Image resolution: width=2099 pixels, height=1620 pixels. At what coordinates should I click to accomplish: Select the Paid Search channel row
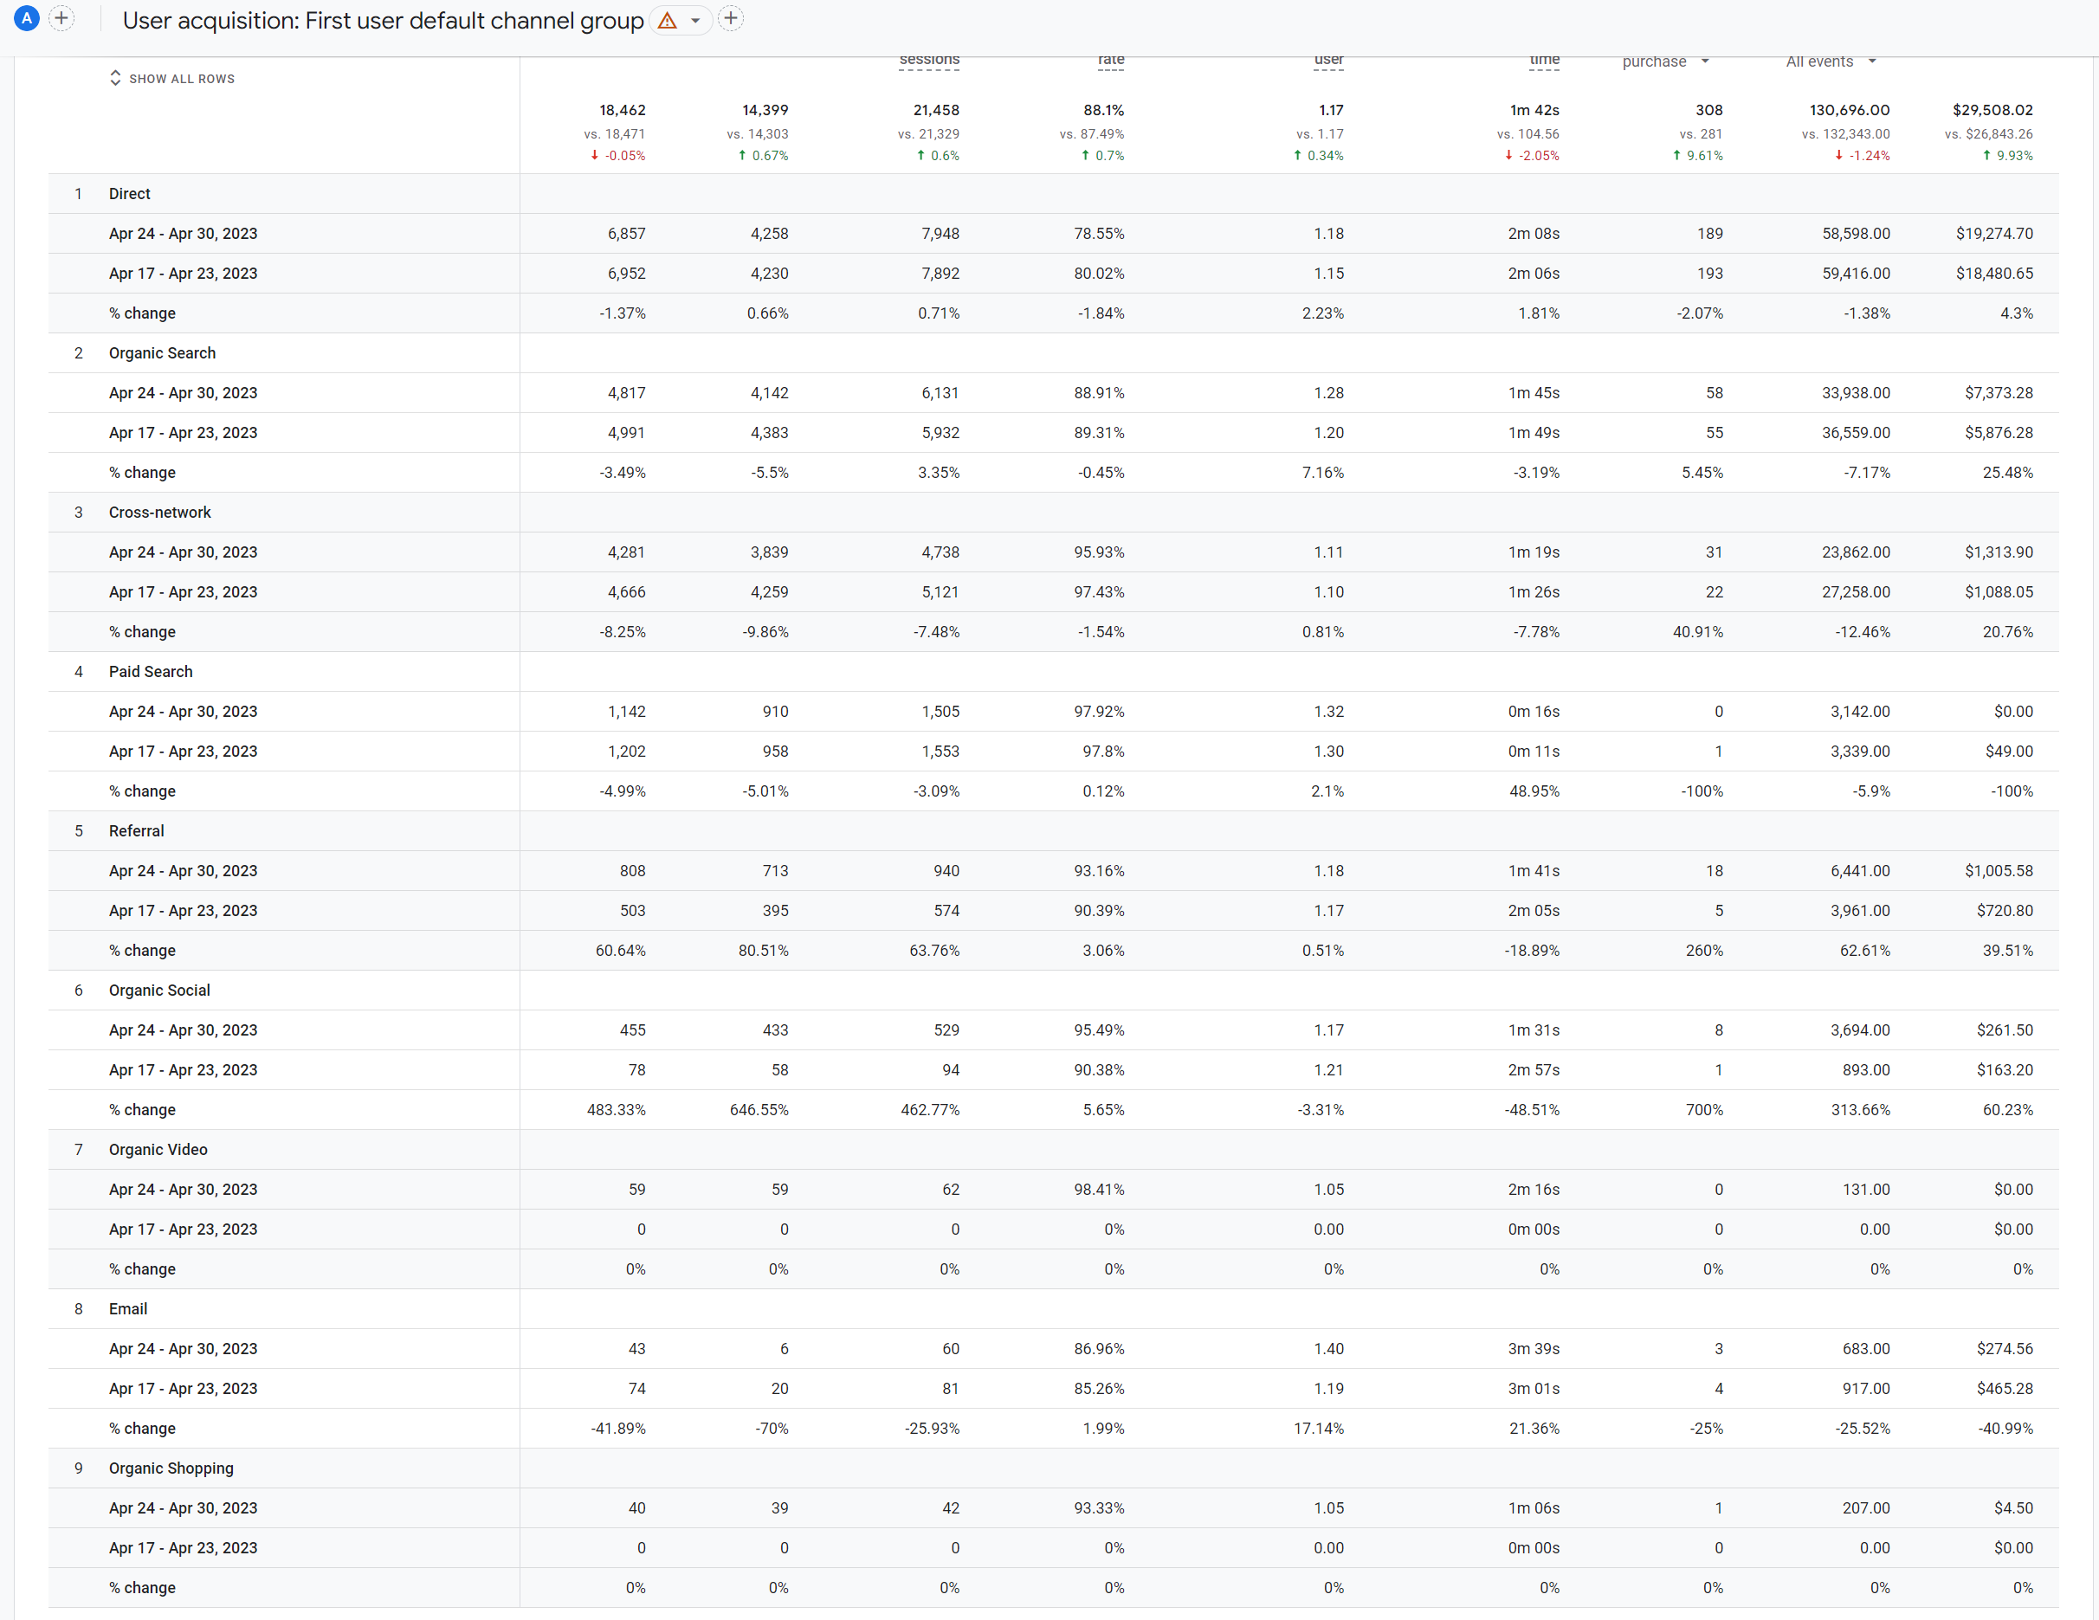click(x=150, y=672)
